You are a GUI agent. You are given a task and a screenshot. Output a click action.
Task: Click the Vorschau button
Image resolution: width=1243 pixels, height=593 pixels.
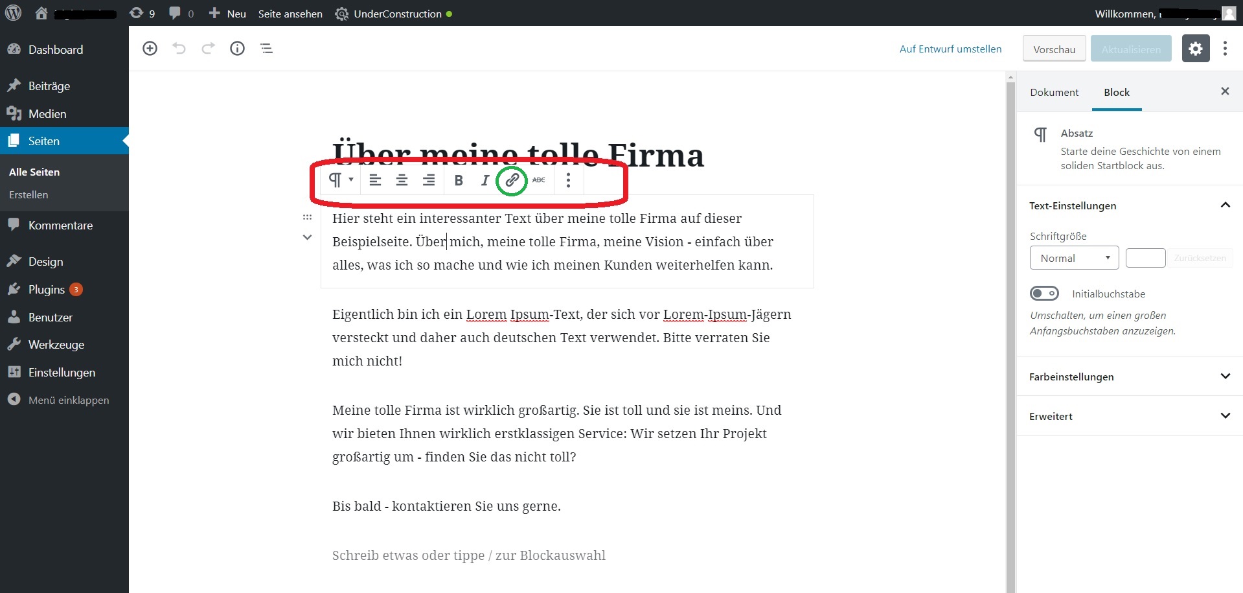pos(1054,49)
